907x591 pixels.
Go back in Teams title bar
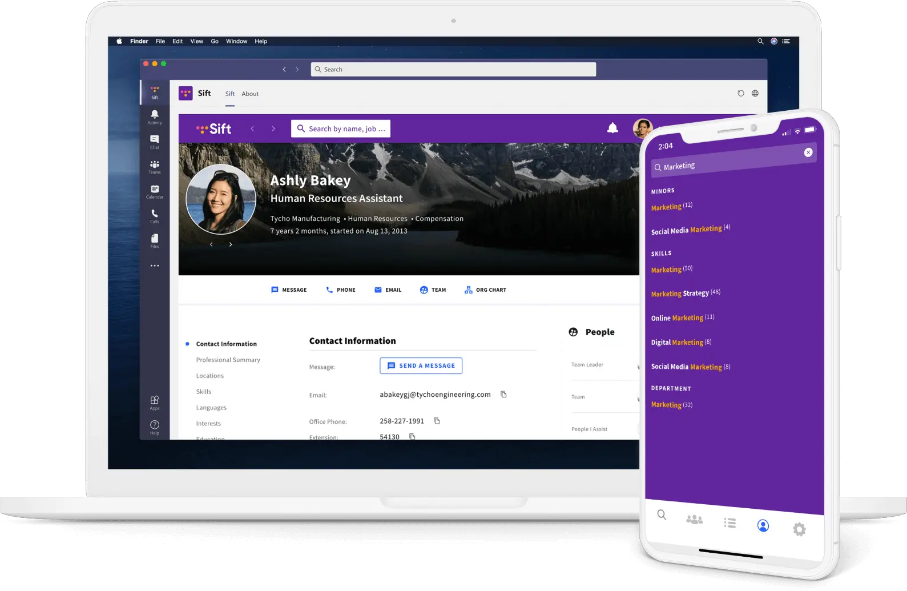point(284,69)
